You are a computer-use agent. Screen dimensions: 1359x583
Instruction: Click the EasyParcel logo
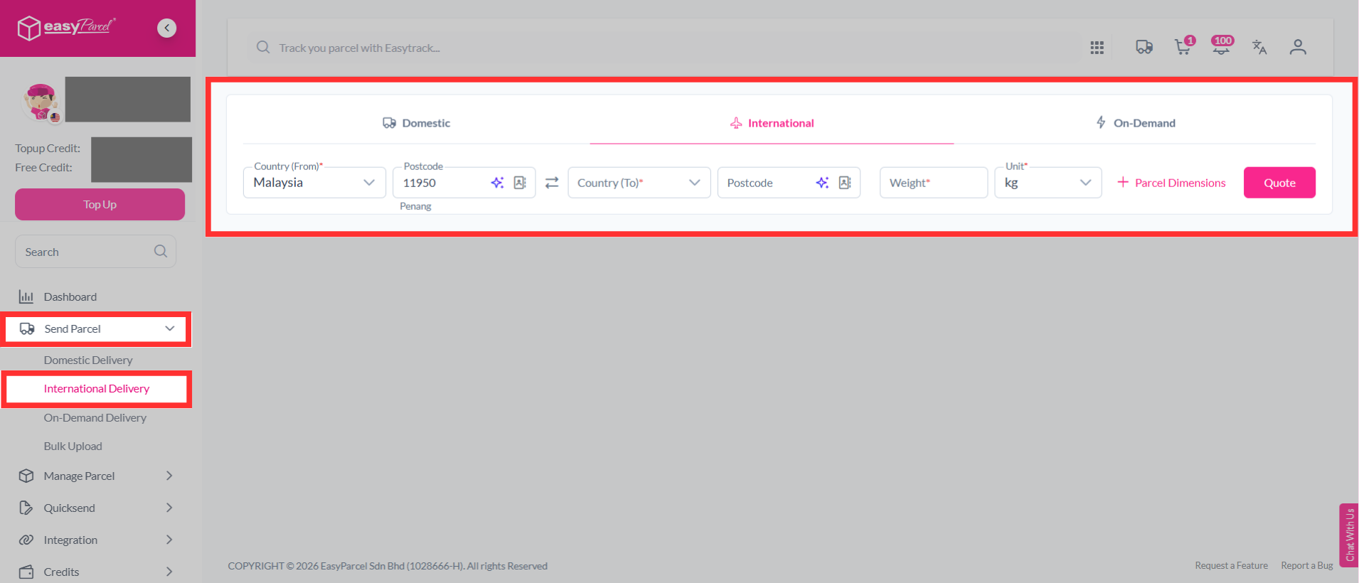click(x=66, y=28)
